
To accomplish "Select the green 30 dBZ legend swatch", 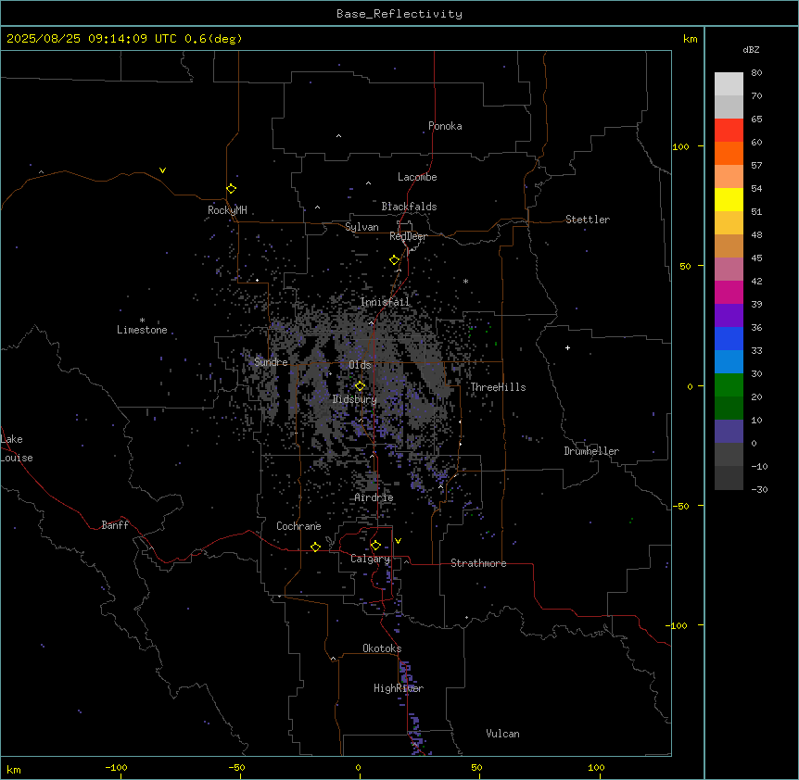I will click(729, 385).
